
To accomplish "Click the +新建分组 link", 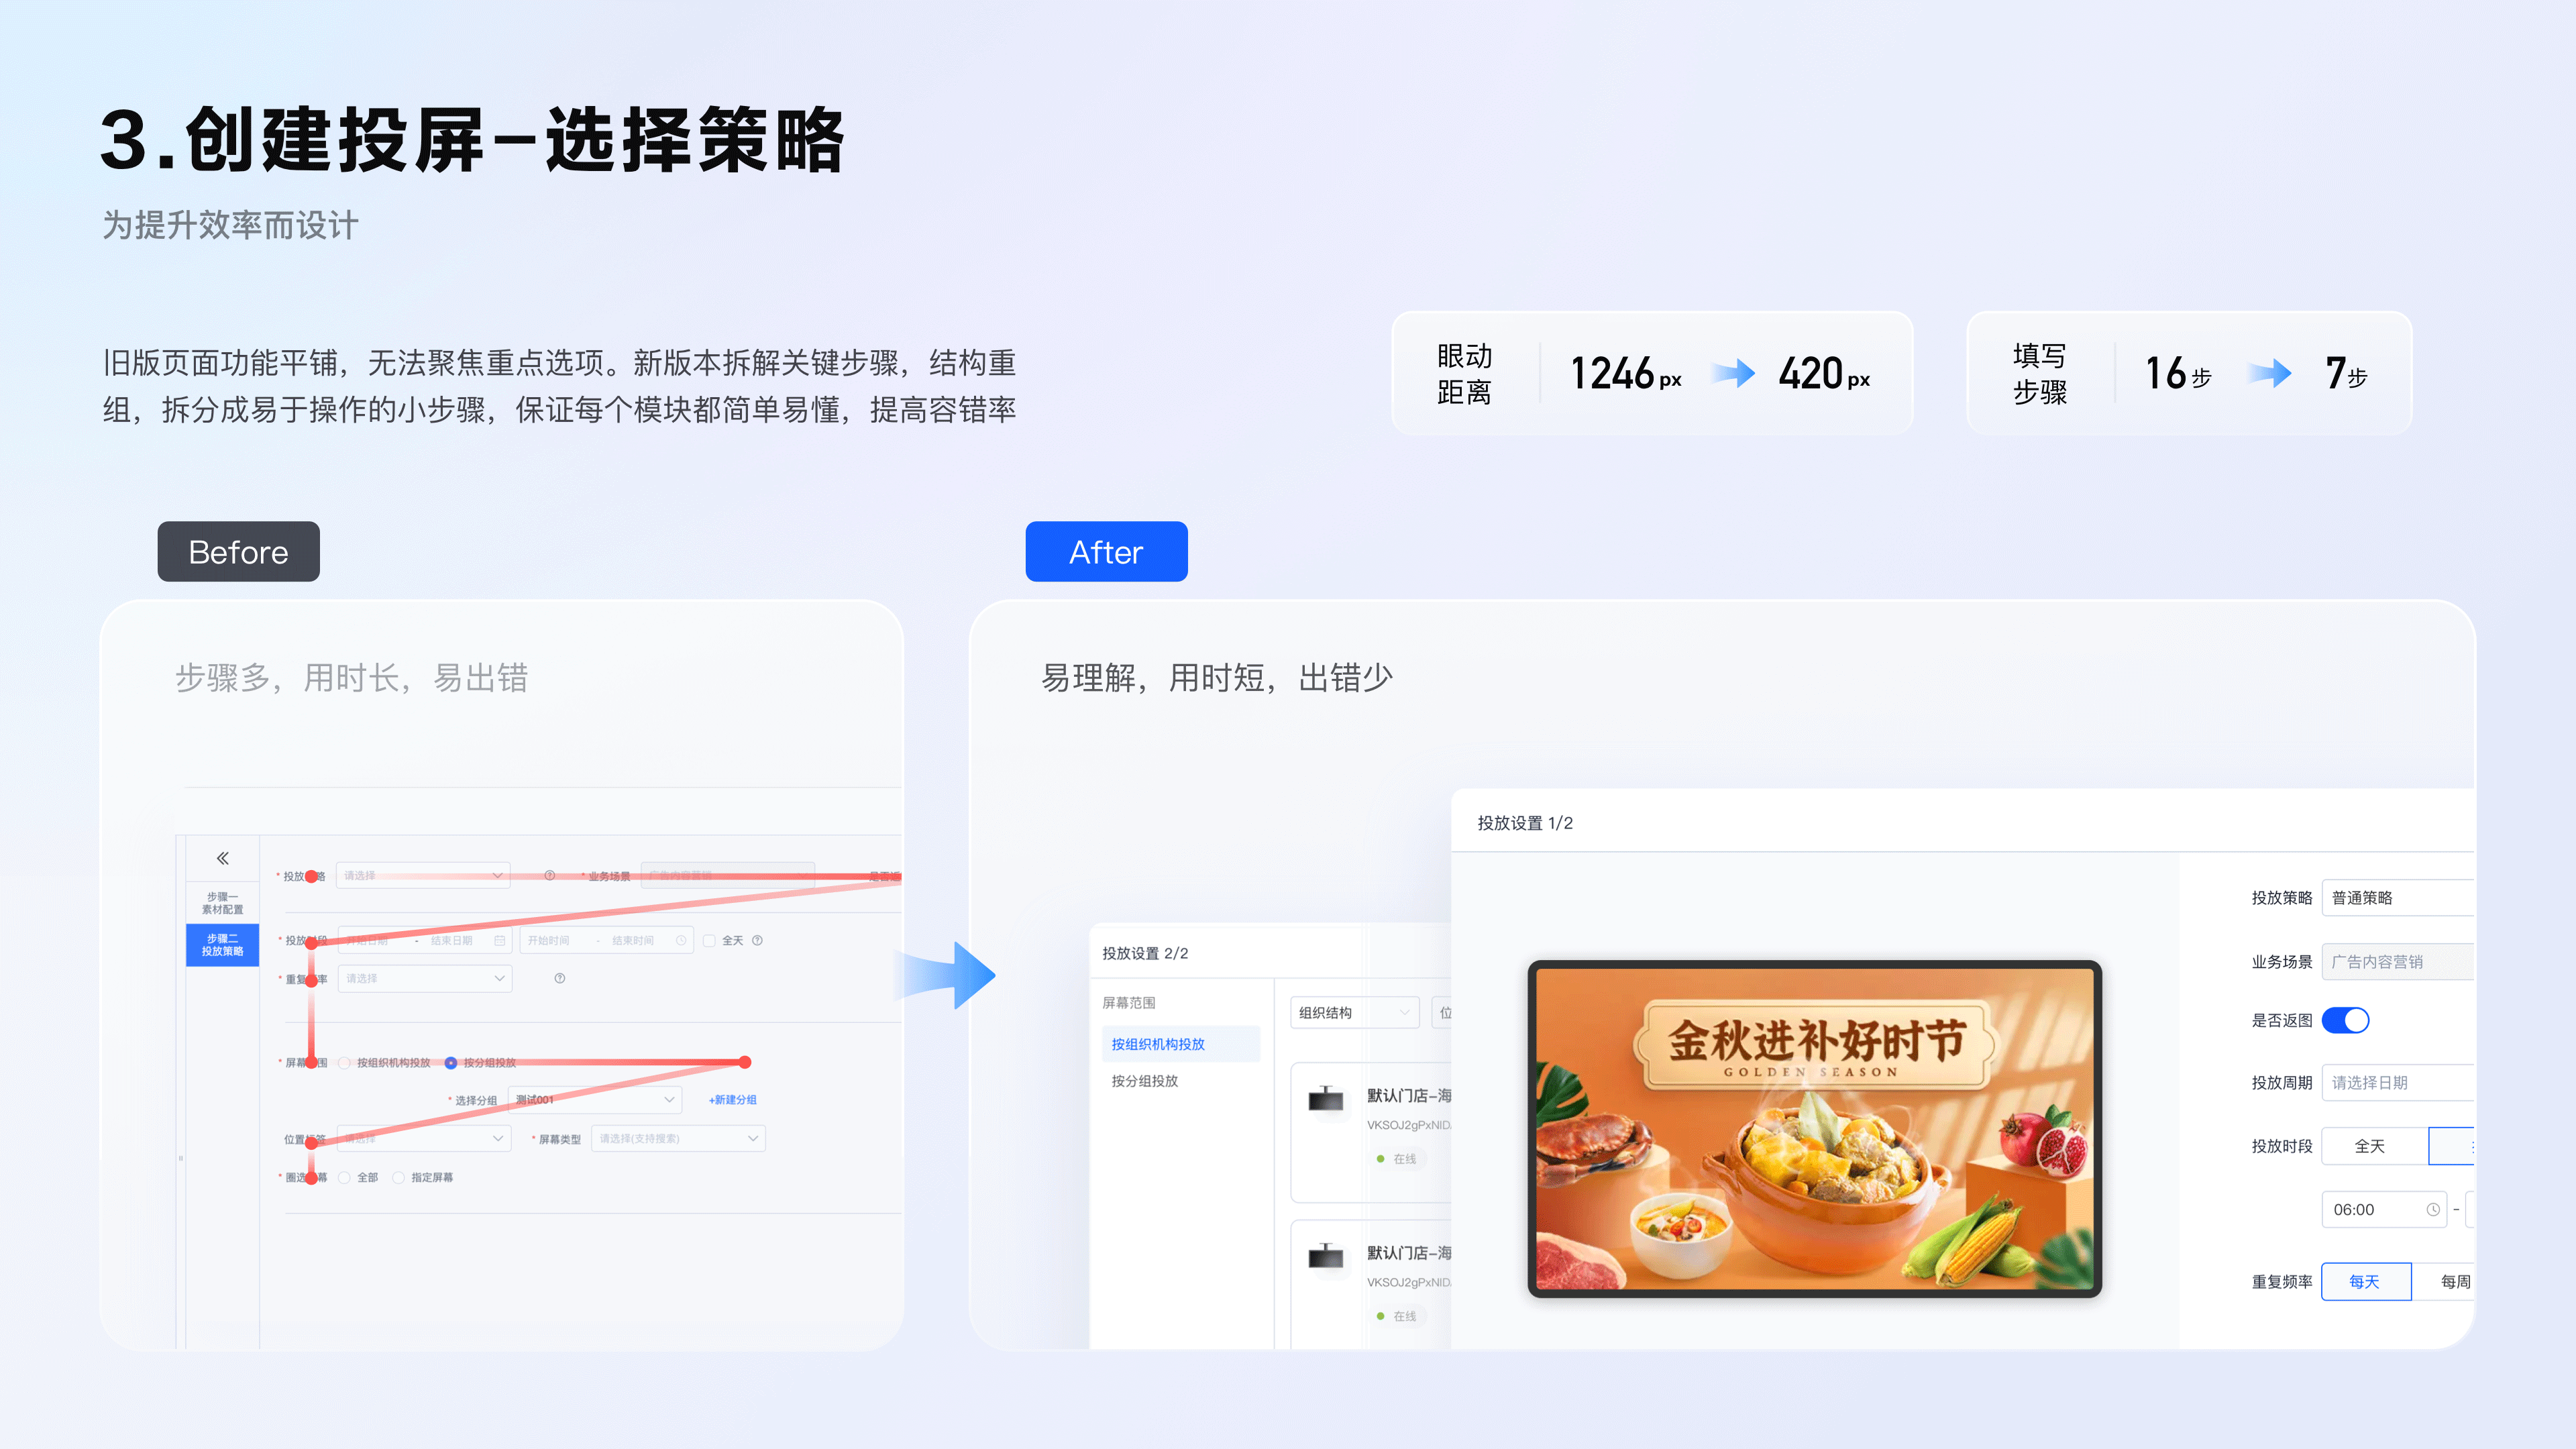I will click(732, 1099).
